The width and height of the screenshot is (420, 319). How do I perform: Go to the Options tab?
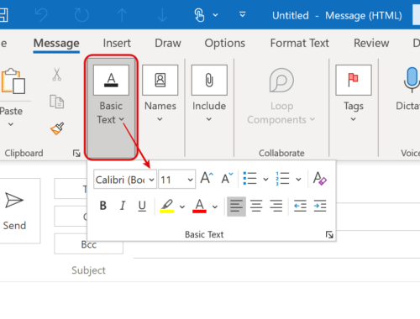(x=225, y=43)
